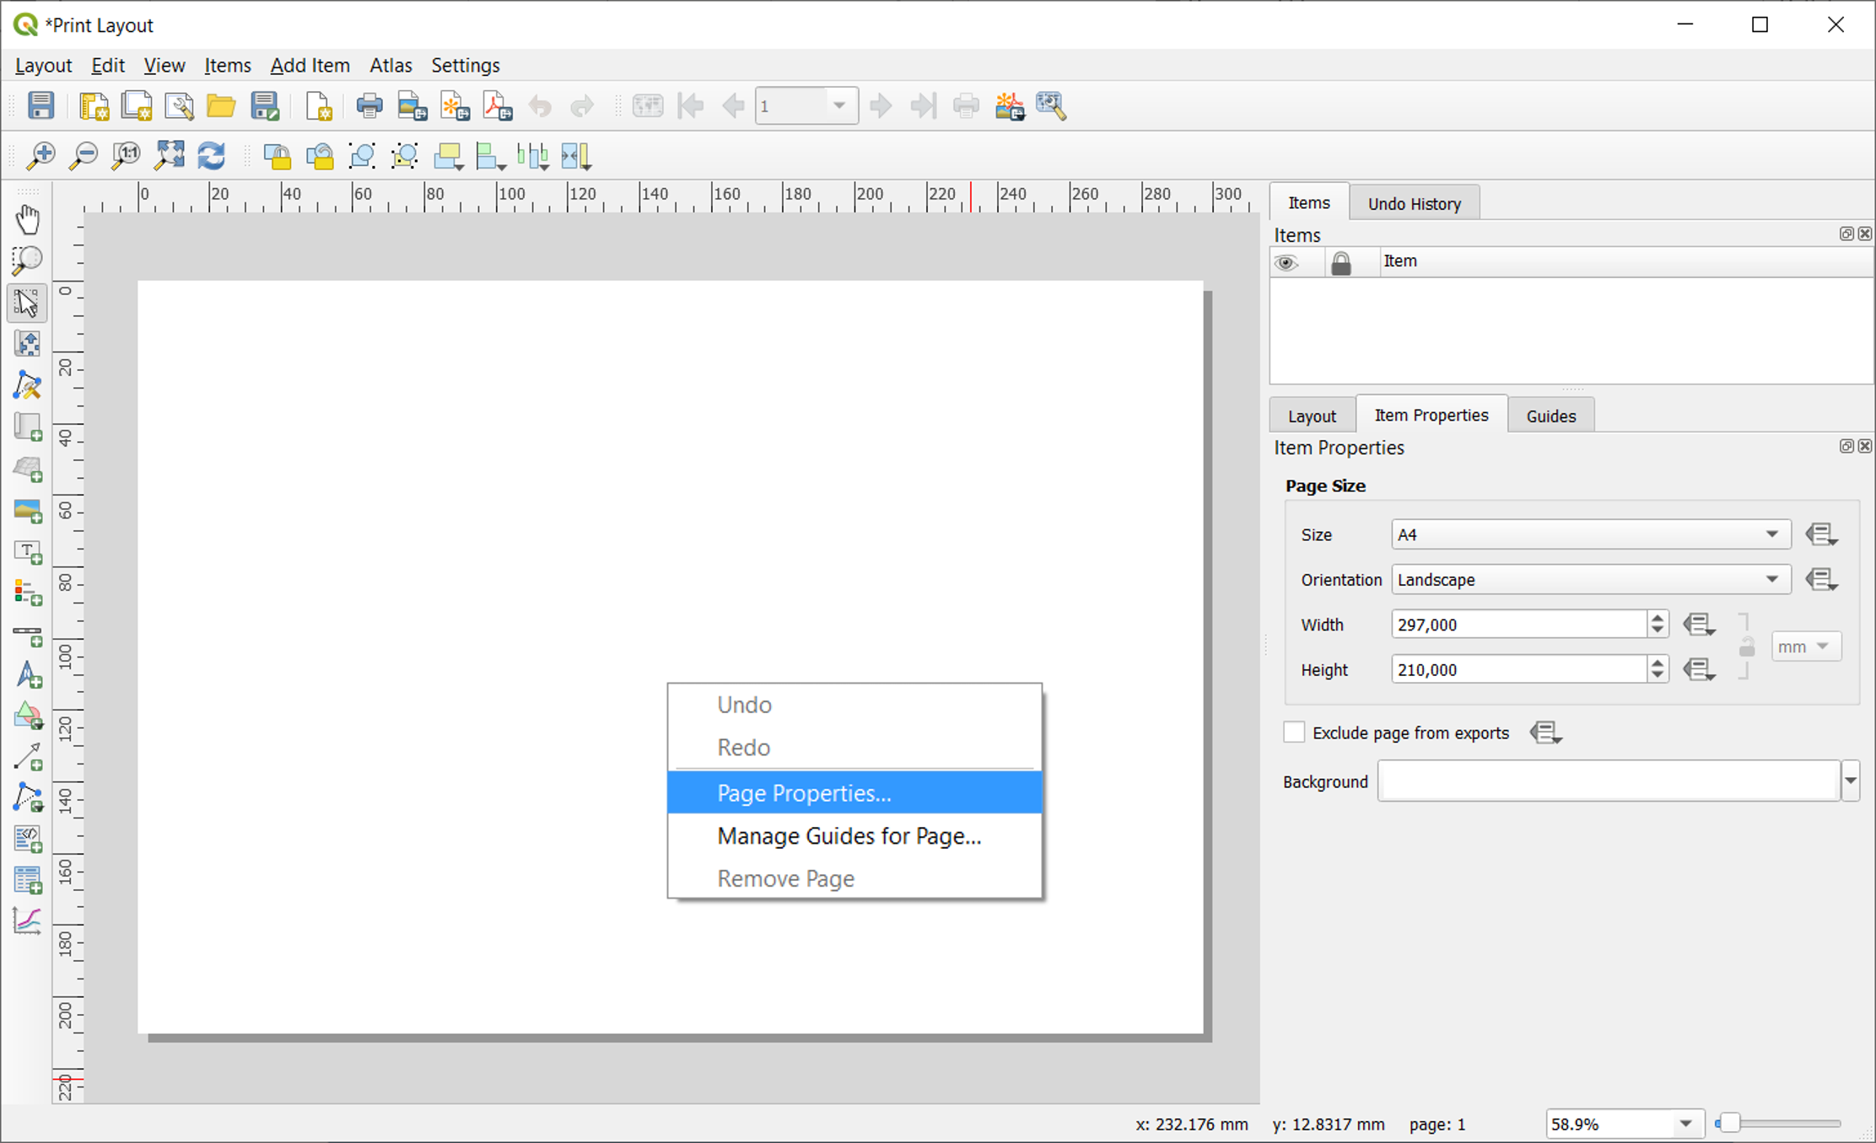1876x1143 pixels.
Task: Click the zoom slider in the status bar
Action: coord(1778,1124)
